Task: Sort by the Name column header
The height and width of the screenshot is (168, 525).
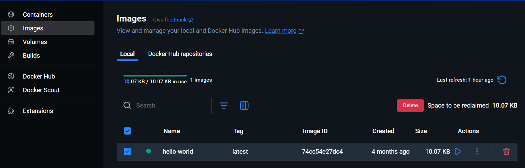Action: tap(172, 131)
